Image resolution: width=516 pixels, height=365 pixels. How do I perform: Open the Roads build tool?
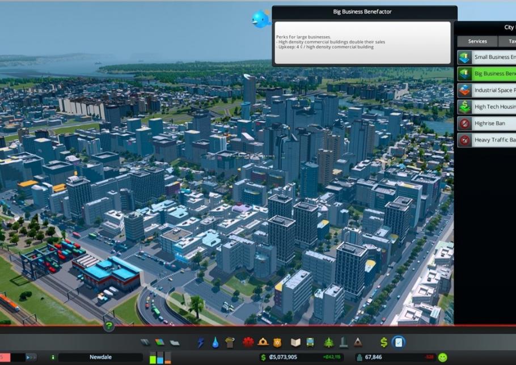[x=145, y=343]
